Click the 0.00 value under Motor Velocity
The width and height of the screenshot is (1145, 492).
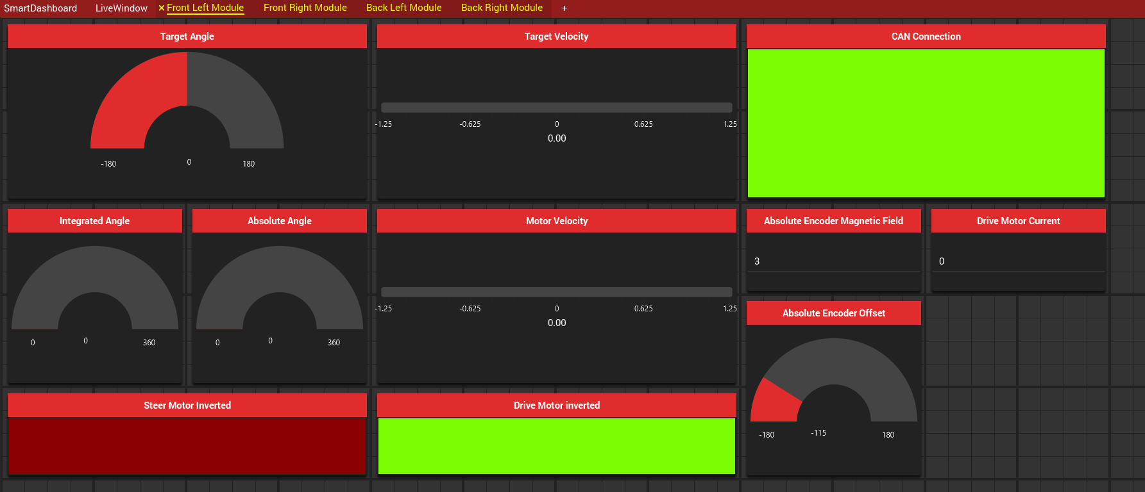point(557,323)
